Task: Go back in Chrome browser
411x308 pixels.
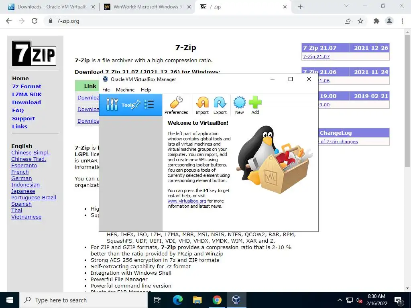Action: 9,21
